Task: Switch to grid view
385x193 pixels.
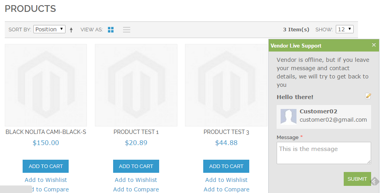Action: [111, 30]
